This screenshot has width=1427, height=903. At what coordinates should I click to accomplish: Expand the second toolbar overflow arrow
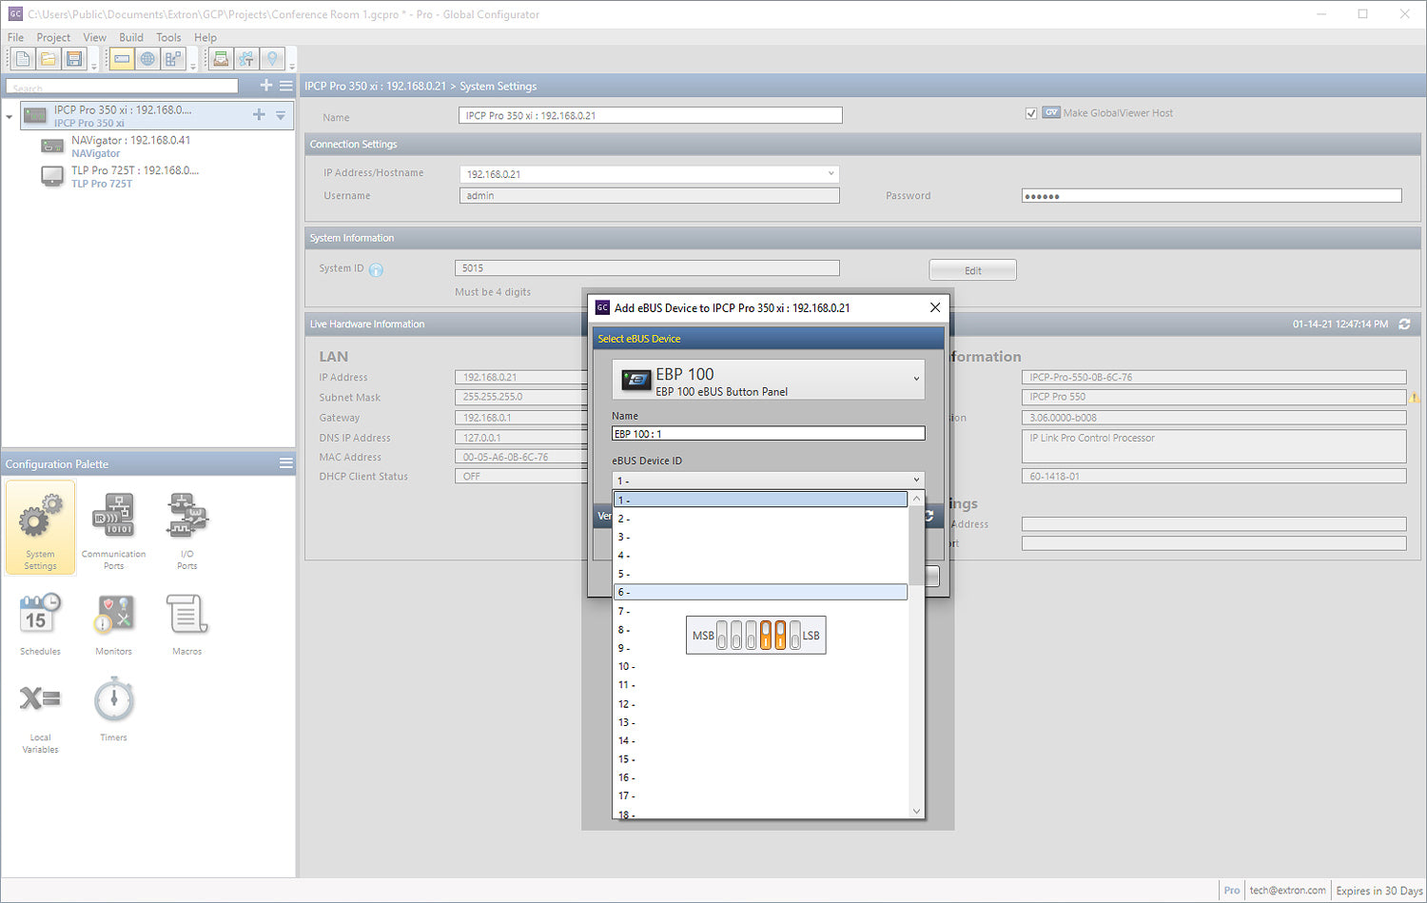(x=193, y=67)
